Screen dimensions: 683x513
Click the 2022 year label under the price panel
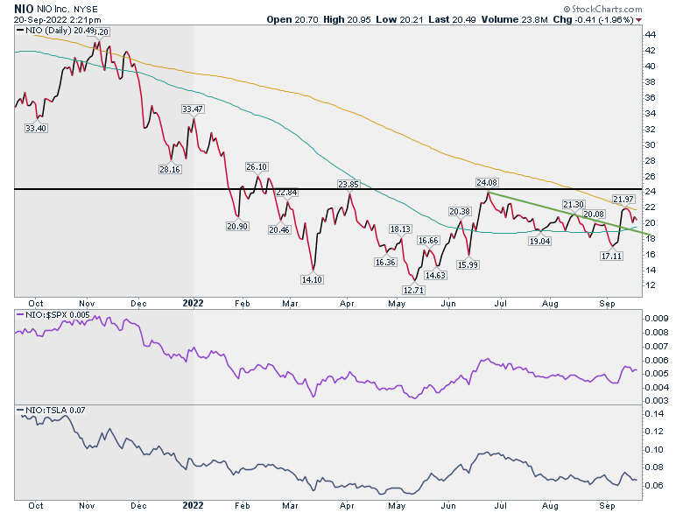[x=193, y=303]
